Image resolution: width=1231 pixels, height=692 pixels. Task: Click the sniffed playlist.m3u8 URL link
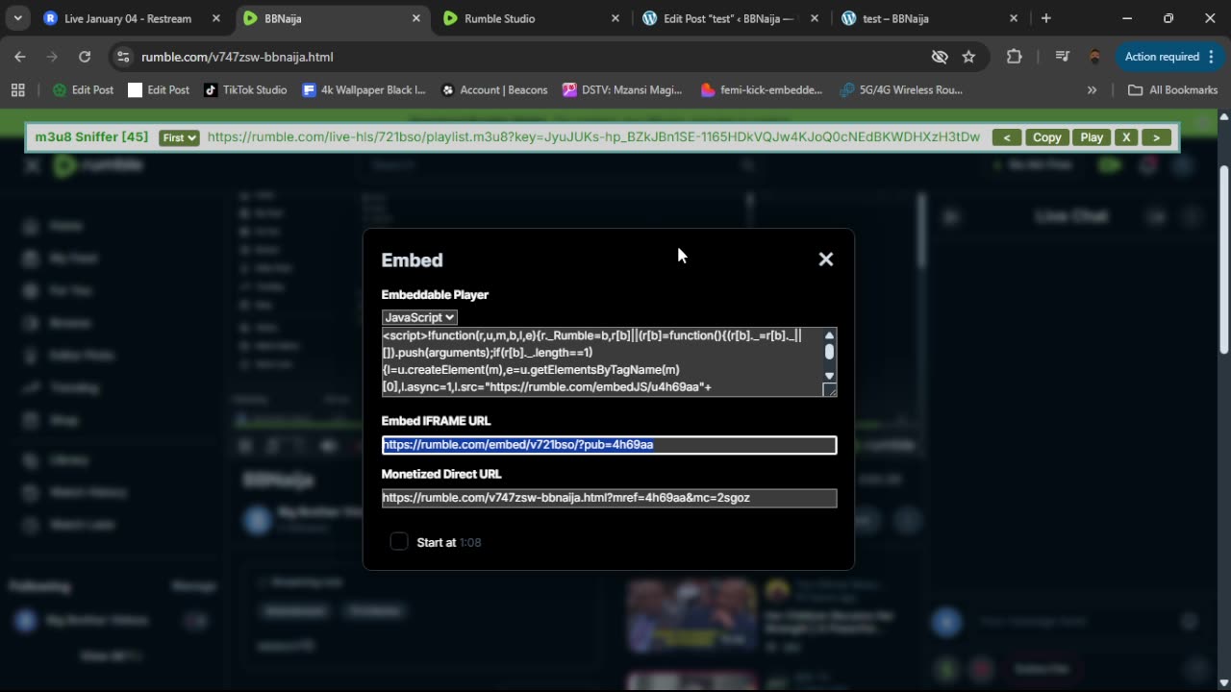593,137
